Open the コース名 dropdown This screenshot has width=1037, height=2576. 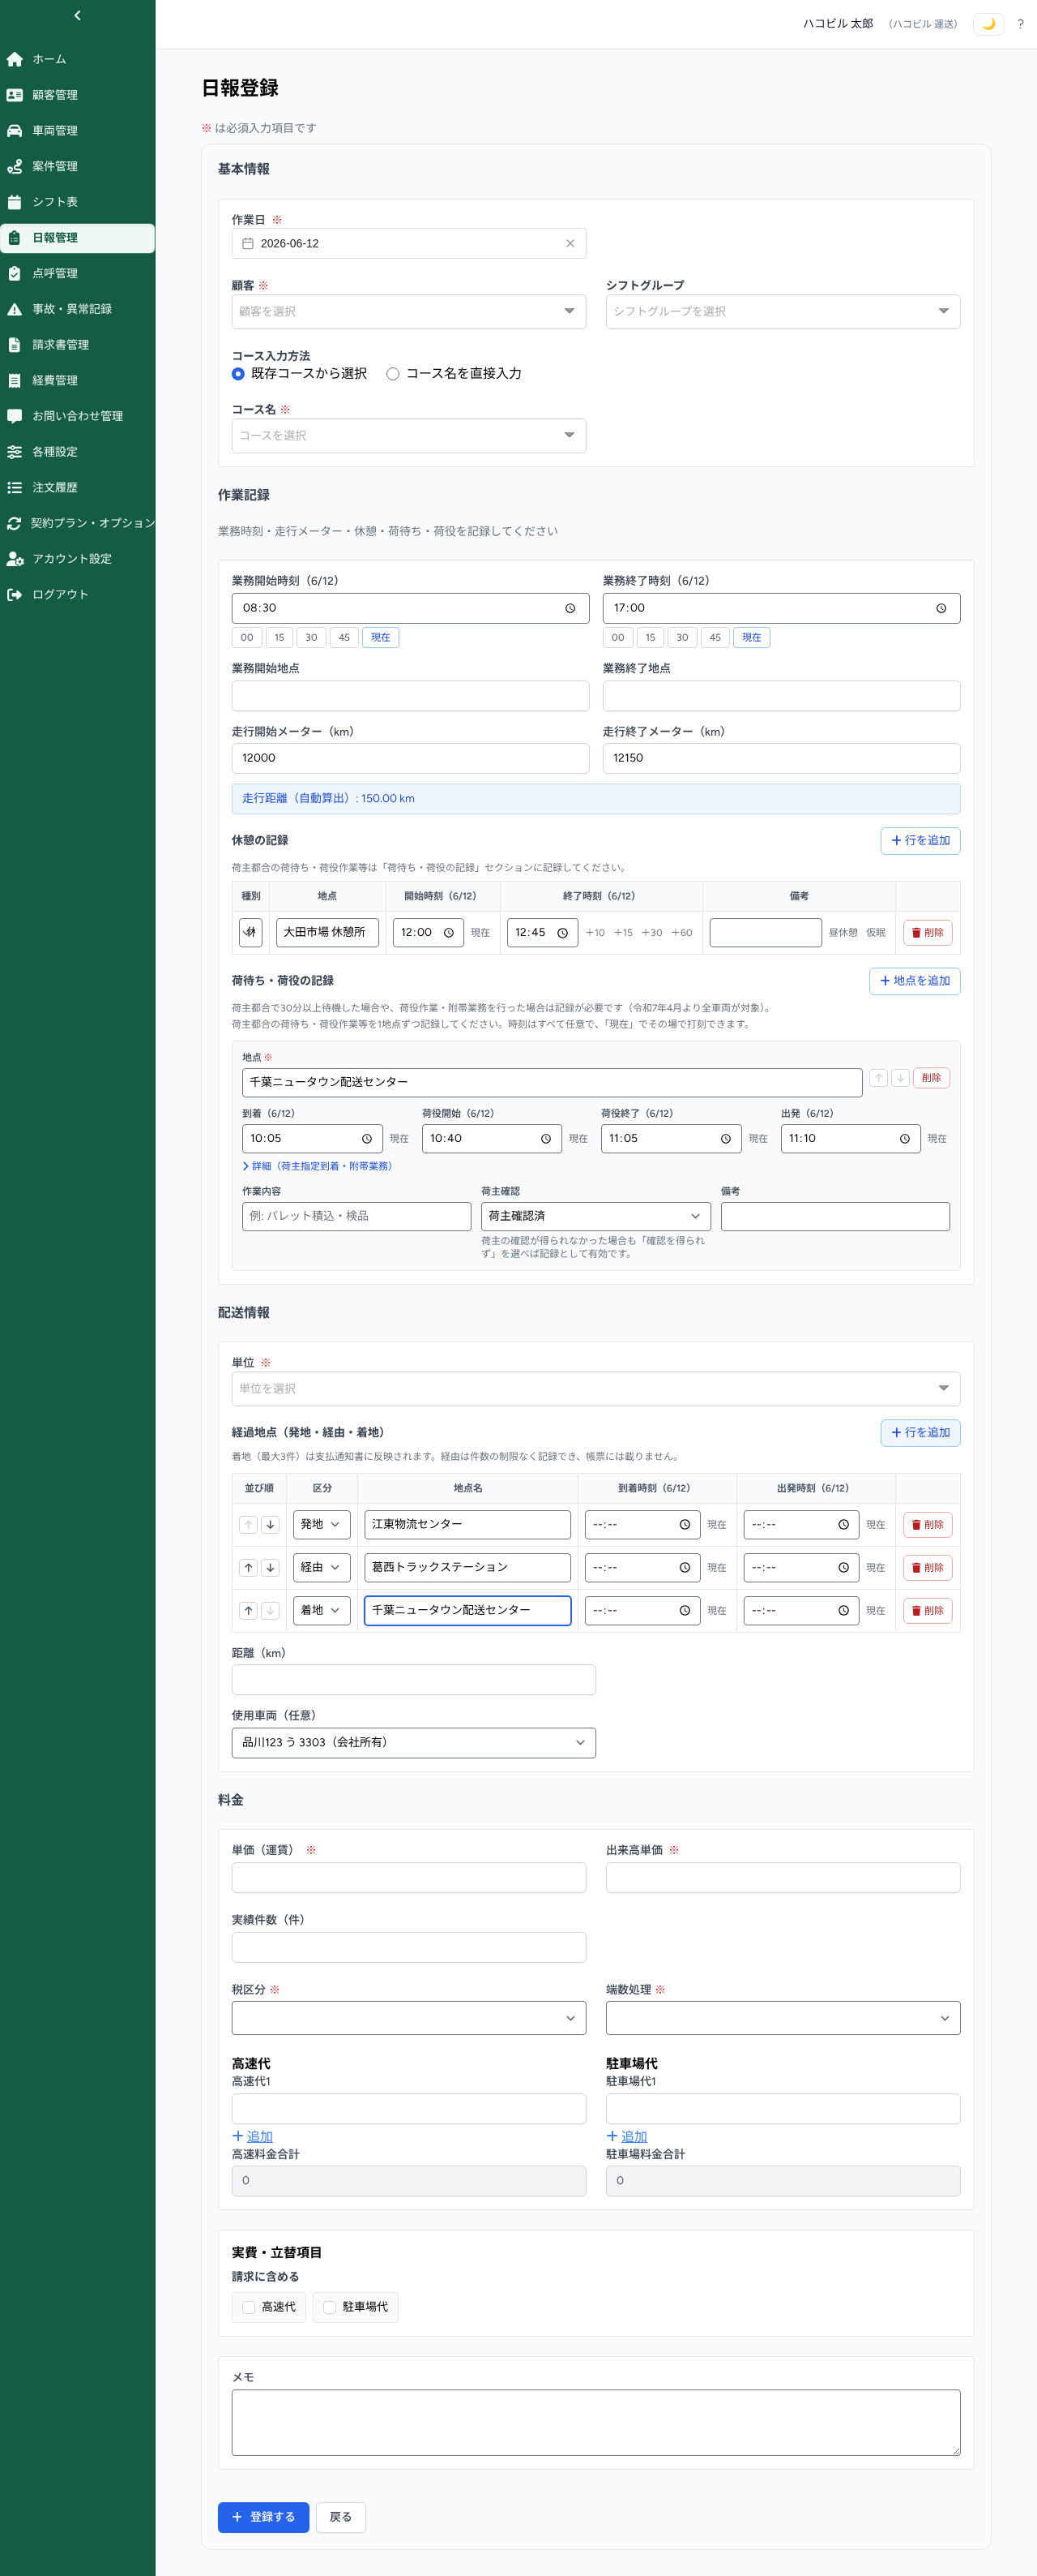(x=408, y=436)
